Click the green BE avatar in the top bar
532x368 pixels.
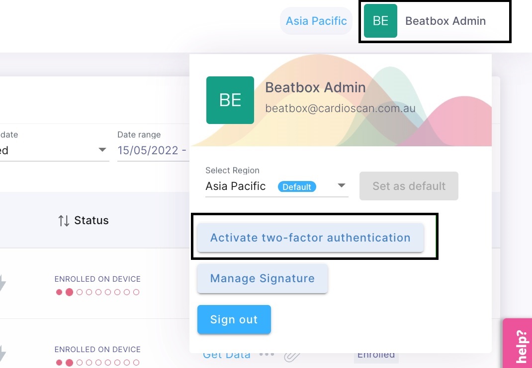[x=380, y=21]
